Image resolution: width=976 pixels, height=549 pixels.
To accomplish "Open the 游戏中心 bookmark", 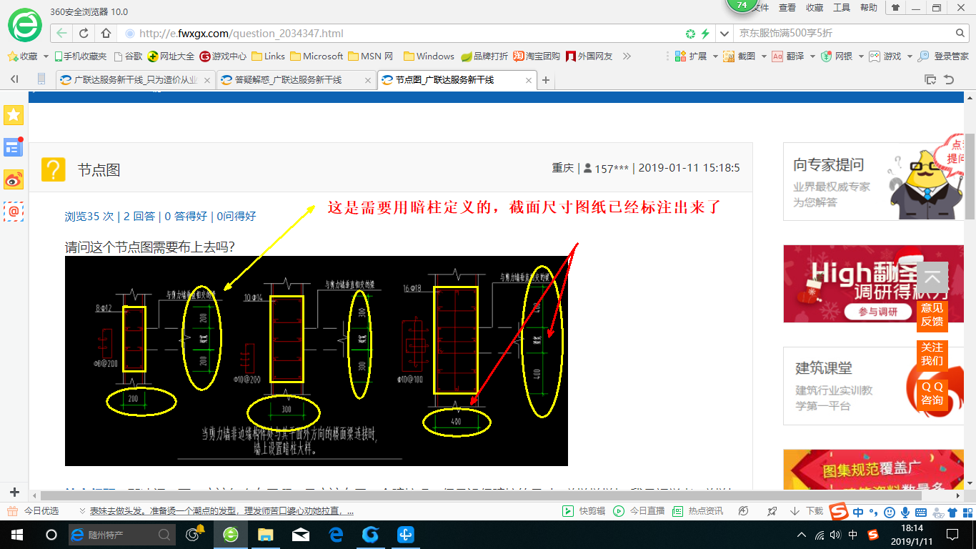I will pos(223,56).
